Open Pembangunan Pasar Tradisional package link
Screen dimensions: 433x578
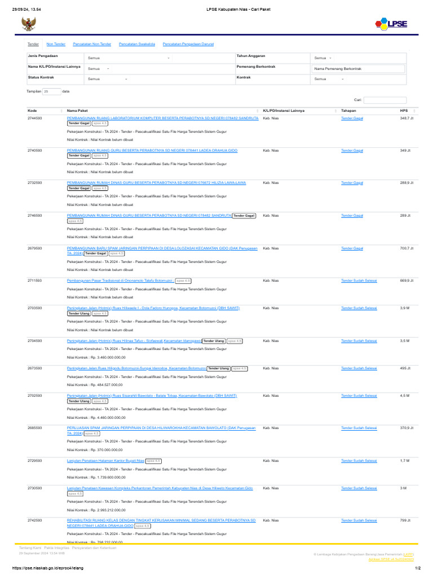pyautogui.click(x=120, y=281)
